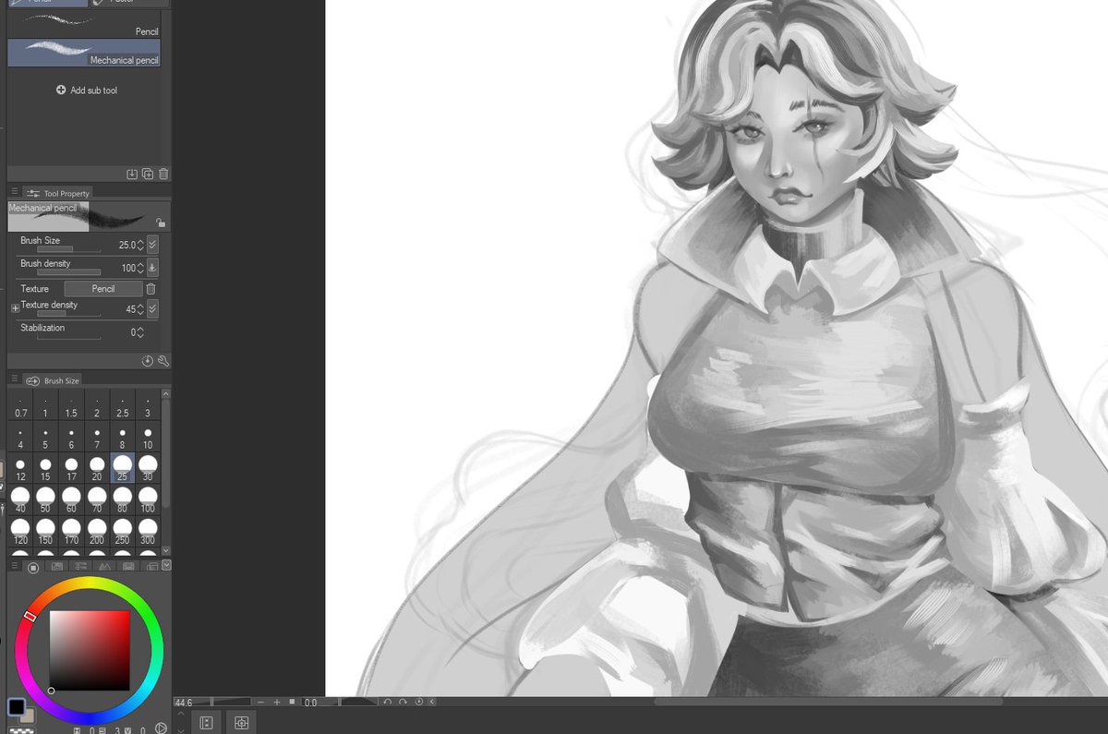Select brush size preset 30
The image size is (1108, 734).
tap(148, 469)
